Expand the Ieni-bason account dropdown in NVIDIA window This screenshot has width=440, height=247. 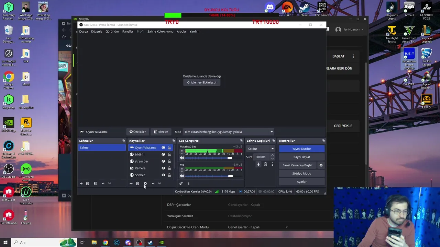pos(362,30)
